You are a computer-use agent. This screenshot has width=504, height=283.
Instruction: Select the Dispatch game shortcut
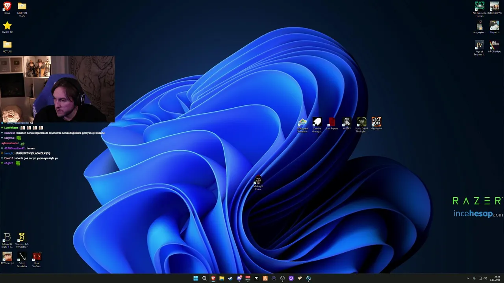495,27
